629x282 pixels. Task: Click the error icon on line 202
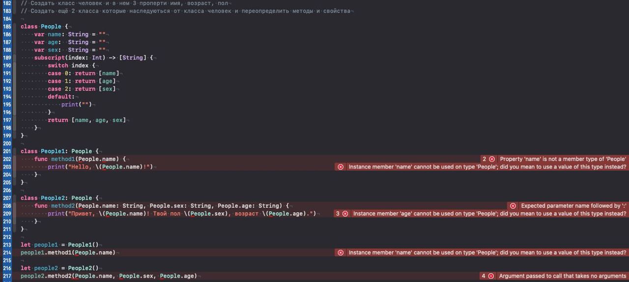pos(492,159)
